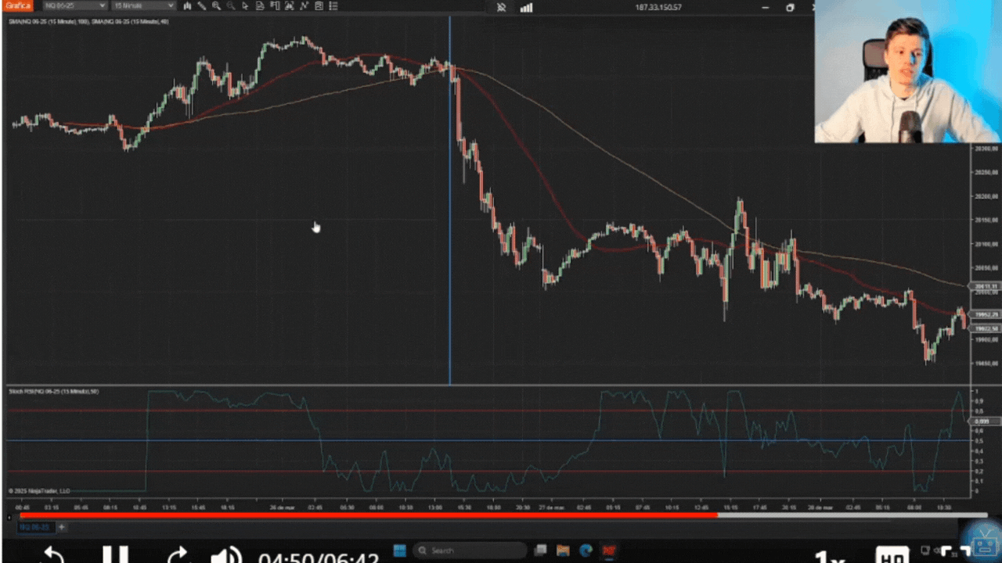The width and height of the screenshot is (1002, 563).
Task: Rewind the video with back arrow
Action: click(x=52, y=557)
